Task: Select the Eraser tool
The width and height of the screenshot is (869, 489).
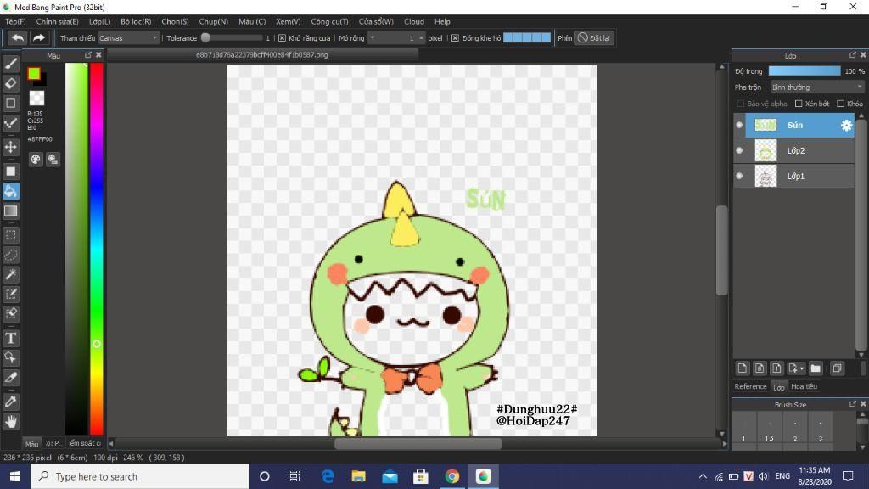Action: tap(10, 84)
